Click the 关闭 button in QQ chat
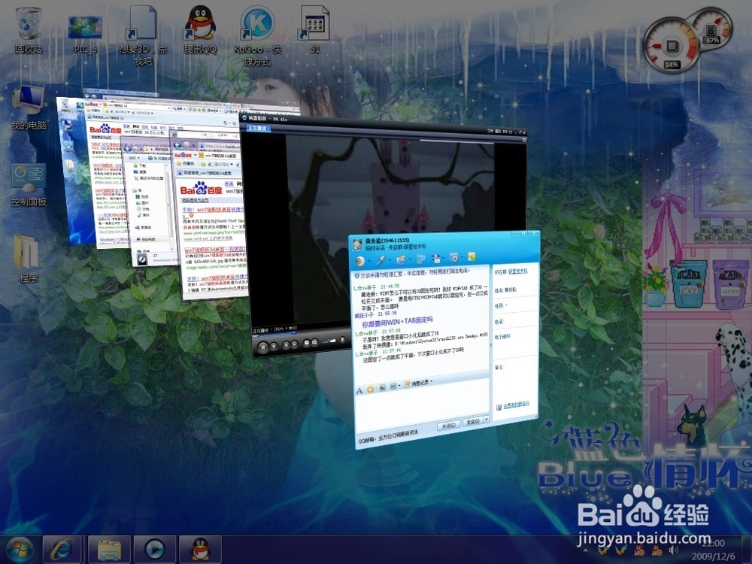Screen dimensions: 752x564 click(x=449, y=426)
